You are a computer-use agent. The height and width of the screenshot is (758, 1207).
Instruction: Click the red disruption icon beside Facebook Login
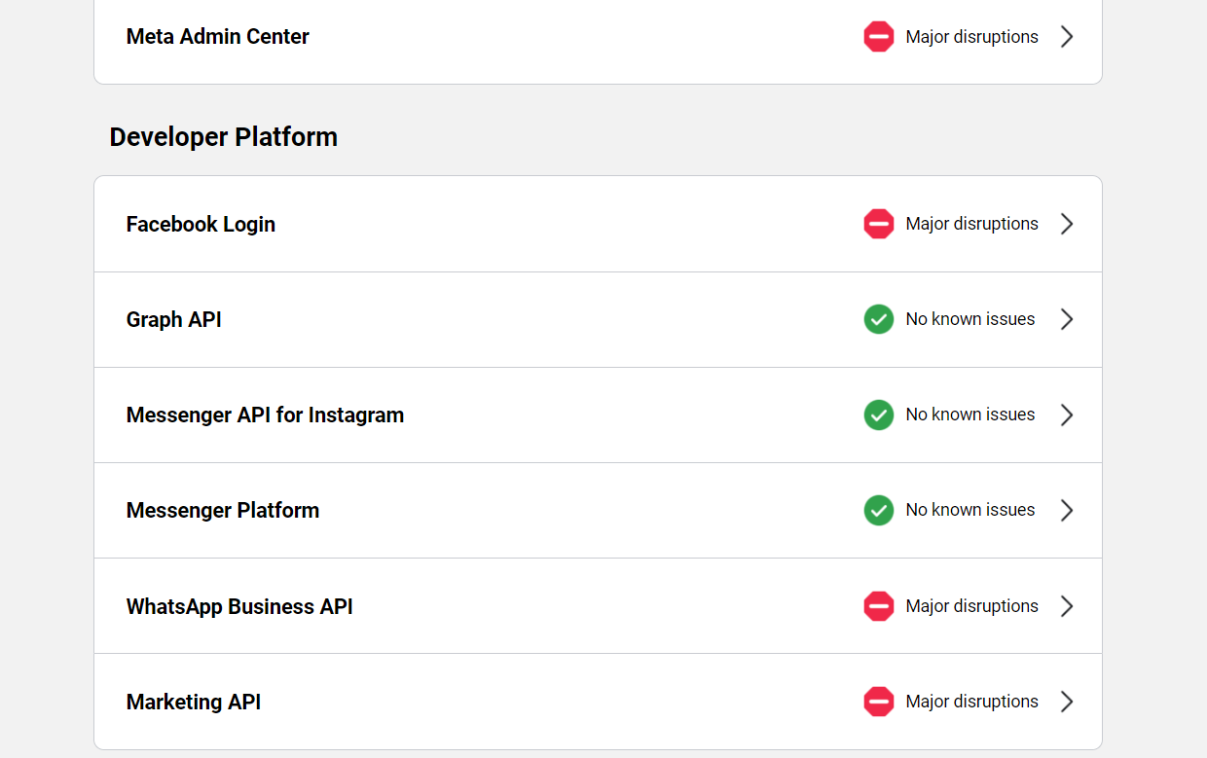pos(878,224)
